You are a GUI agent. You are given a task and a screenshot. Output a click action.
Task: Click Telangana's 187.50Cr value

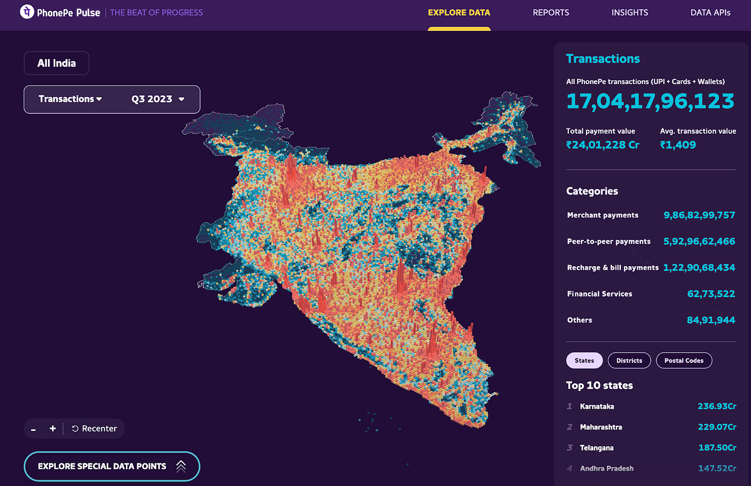pos(717,448)
